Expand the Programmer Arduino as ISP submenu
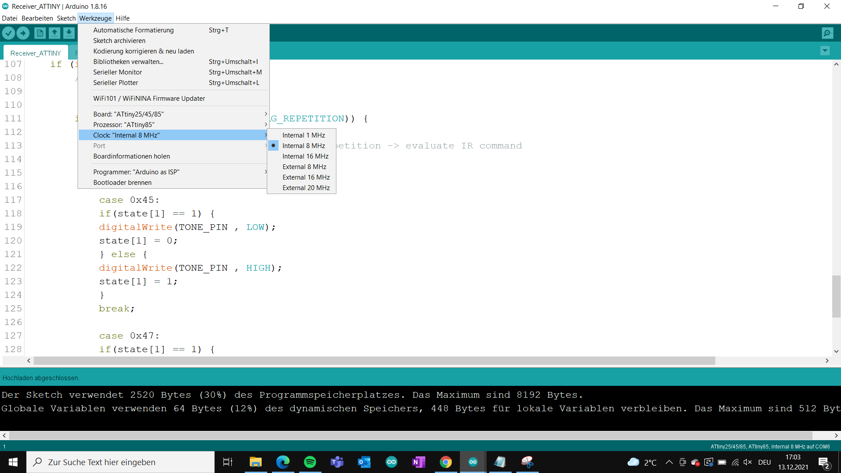Image resolution: width=841 pixels, height=473 pixels. (173, 172)
